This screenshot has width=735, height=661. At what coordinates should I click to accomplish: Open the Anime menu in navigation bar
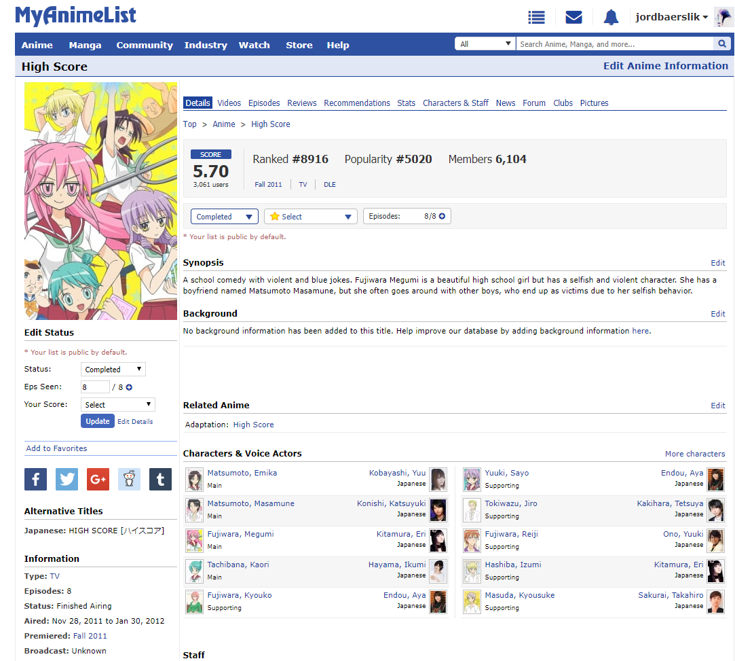coord(37,45)
